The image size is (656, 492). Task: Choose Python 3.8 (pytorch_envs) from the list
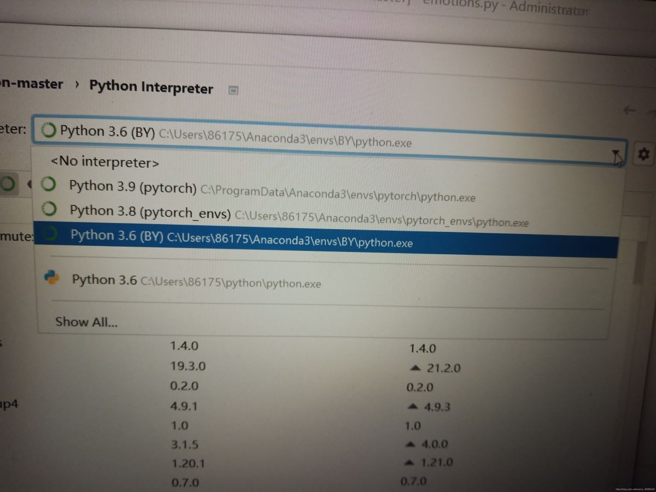click(150, 212)
